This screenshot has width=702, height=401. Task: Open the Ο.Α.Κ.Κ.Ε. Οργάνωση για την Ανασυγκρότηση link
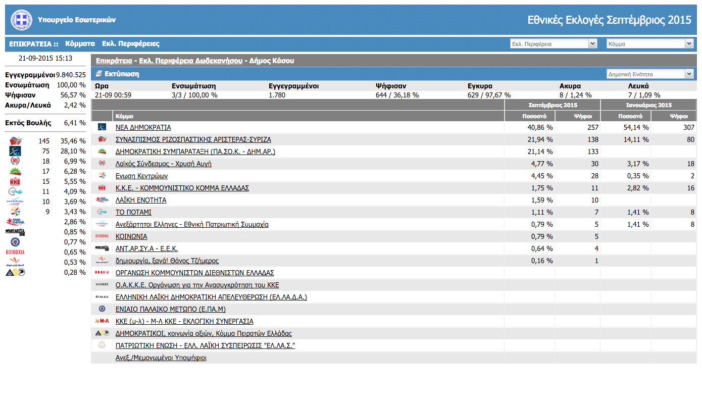(x=197, y=285)
